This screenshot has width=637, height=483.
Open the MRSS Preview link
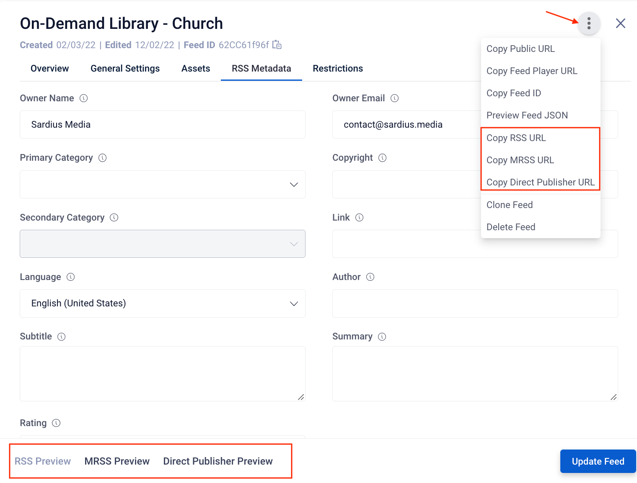(117, 461)
